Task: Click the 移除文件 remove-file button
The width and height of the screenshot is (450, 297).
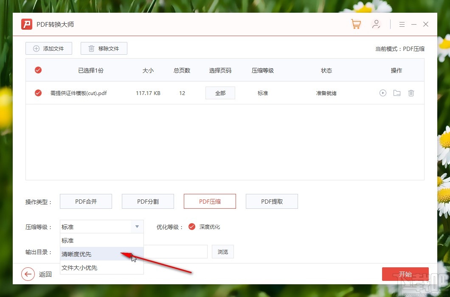Action: tap(104, 48)
